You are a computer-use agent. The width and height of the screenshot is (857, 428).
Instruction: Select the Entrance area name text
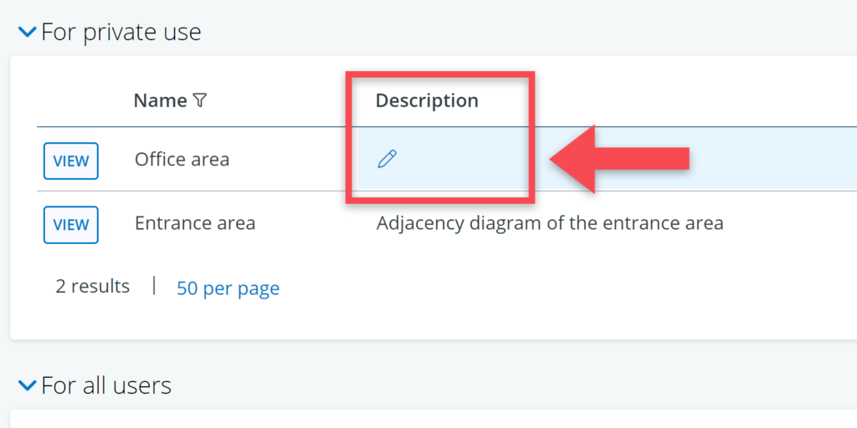(x=195, y=223)
